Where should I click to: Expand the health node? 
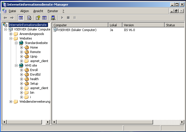coord(21,79)
